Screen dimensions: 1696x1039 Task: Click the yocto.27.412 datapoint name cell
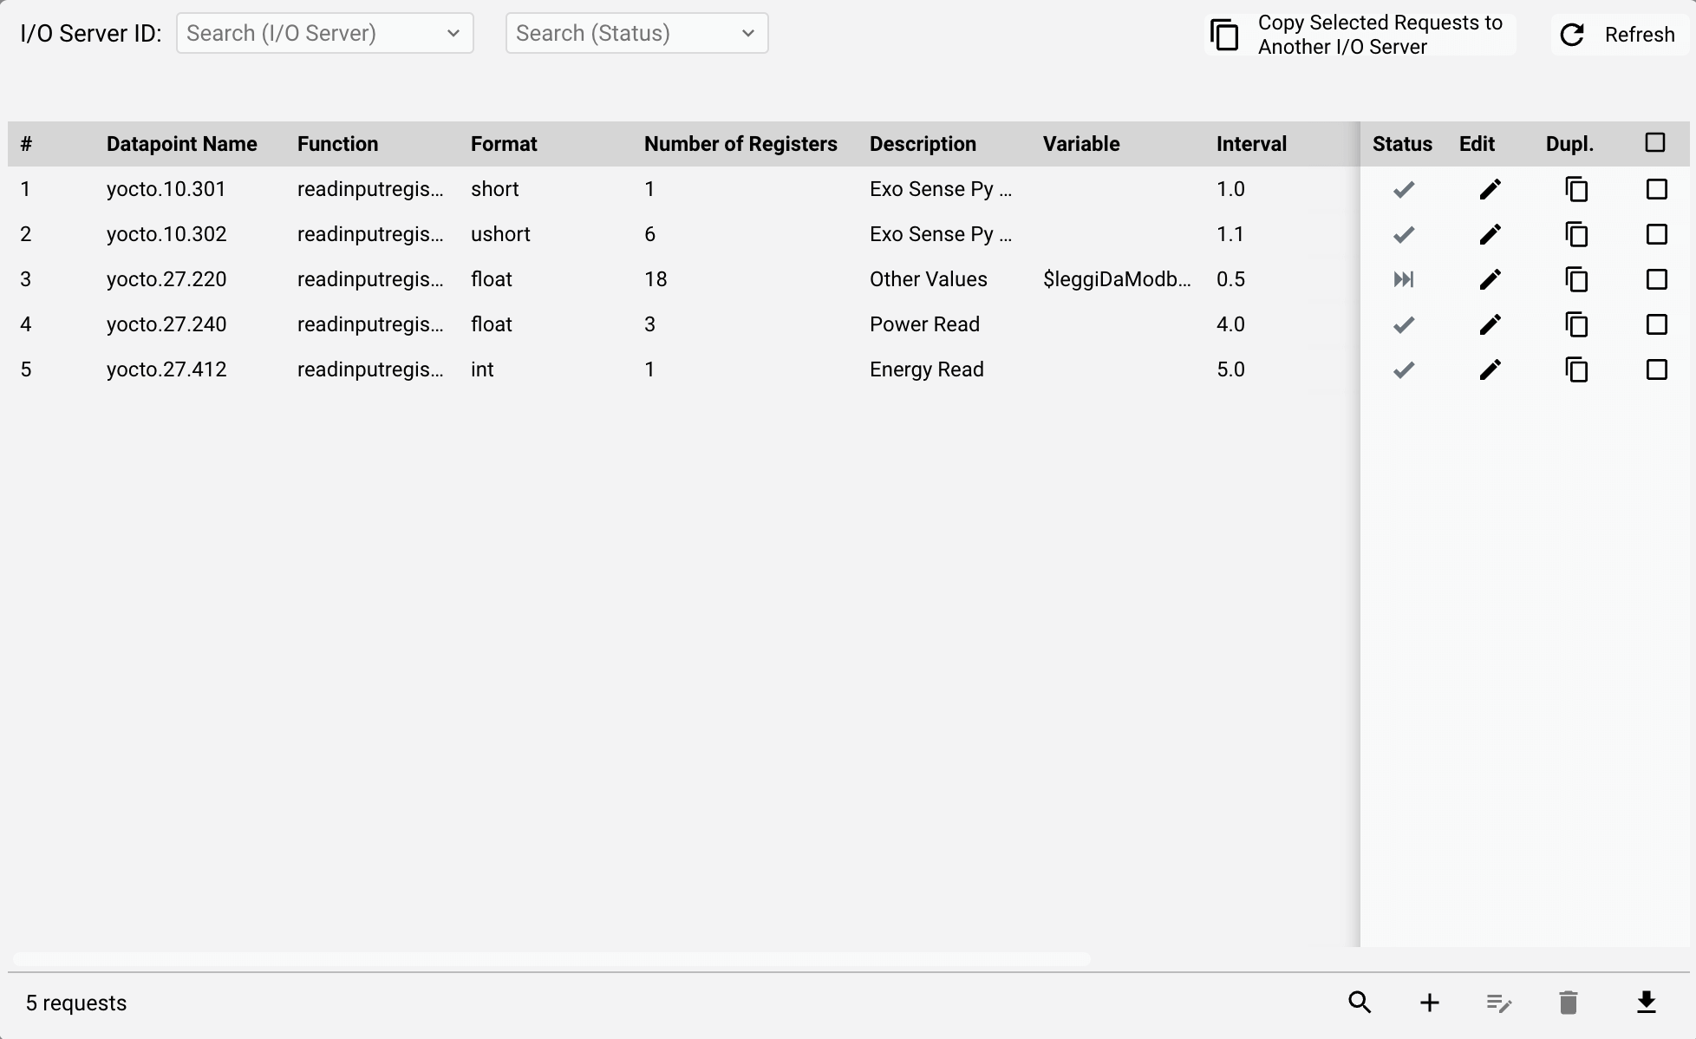(x=166, y=369)
